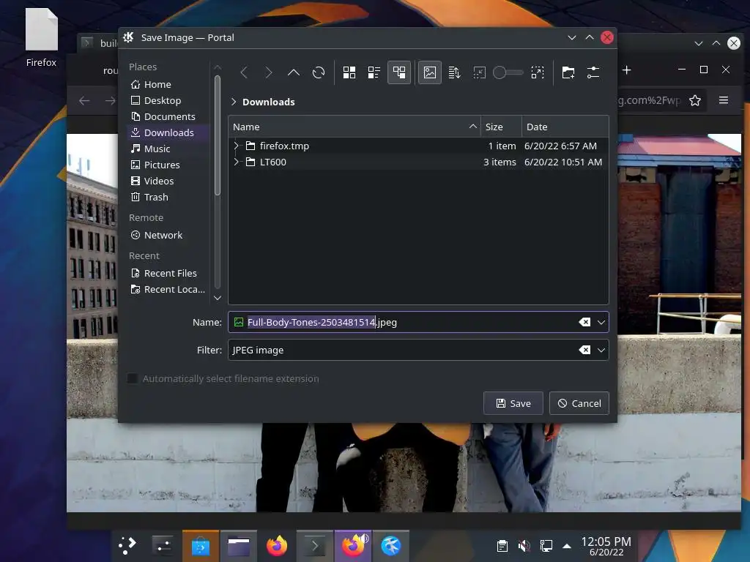The width and height of the screenshot is (750, 562).
Task: Click the muted volume tray icon
Action: click(524, 546)
